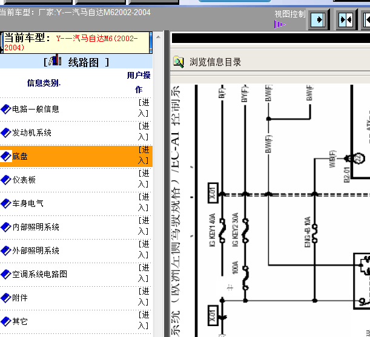
Task: Click the blue book icon next to 其它
Action: pyautogui.click(x=6, y=321)
